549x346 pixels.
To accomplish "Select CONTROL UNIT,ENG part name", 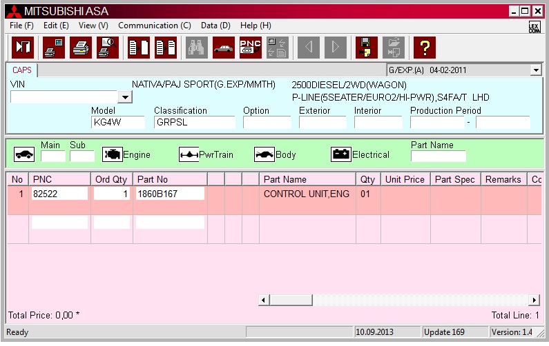I will [307, 194].
